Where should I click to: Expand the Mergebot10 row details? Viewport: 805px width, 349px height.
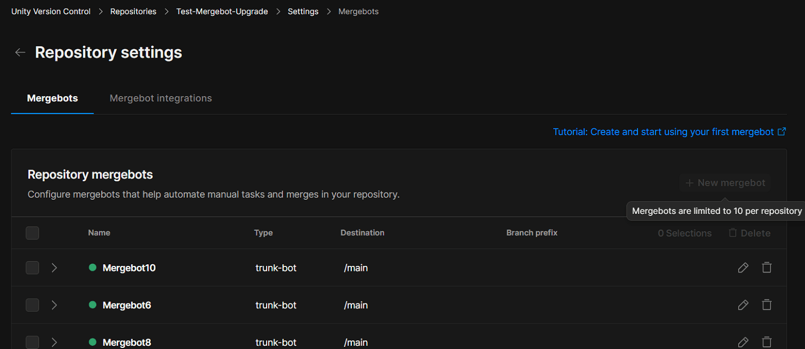pyautogui.click(x=54, y=268)
